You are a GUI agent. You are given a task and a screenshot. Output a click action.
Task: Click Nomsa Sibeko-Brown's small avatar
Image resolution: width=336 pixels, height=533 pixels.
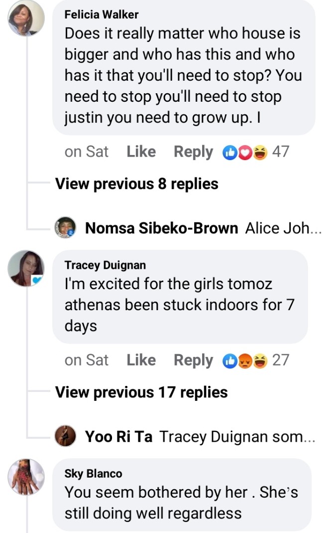click(65, 228)
